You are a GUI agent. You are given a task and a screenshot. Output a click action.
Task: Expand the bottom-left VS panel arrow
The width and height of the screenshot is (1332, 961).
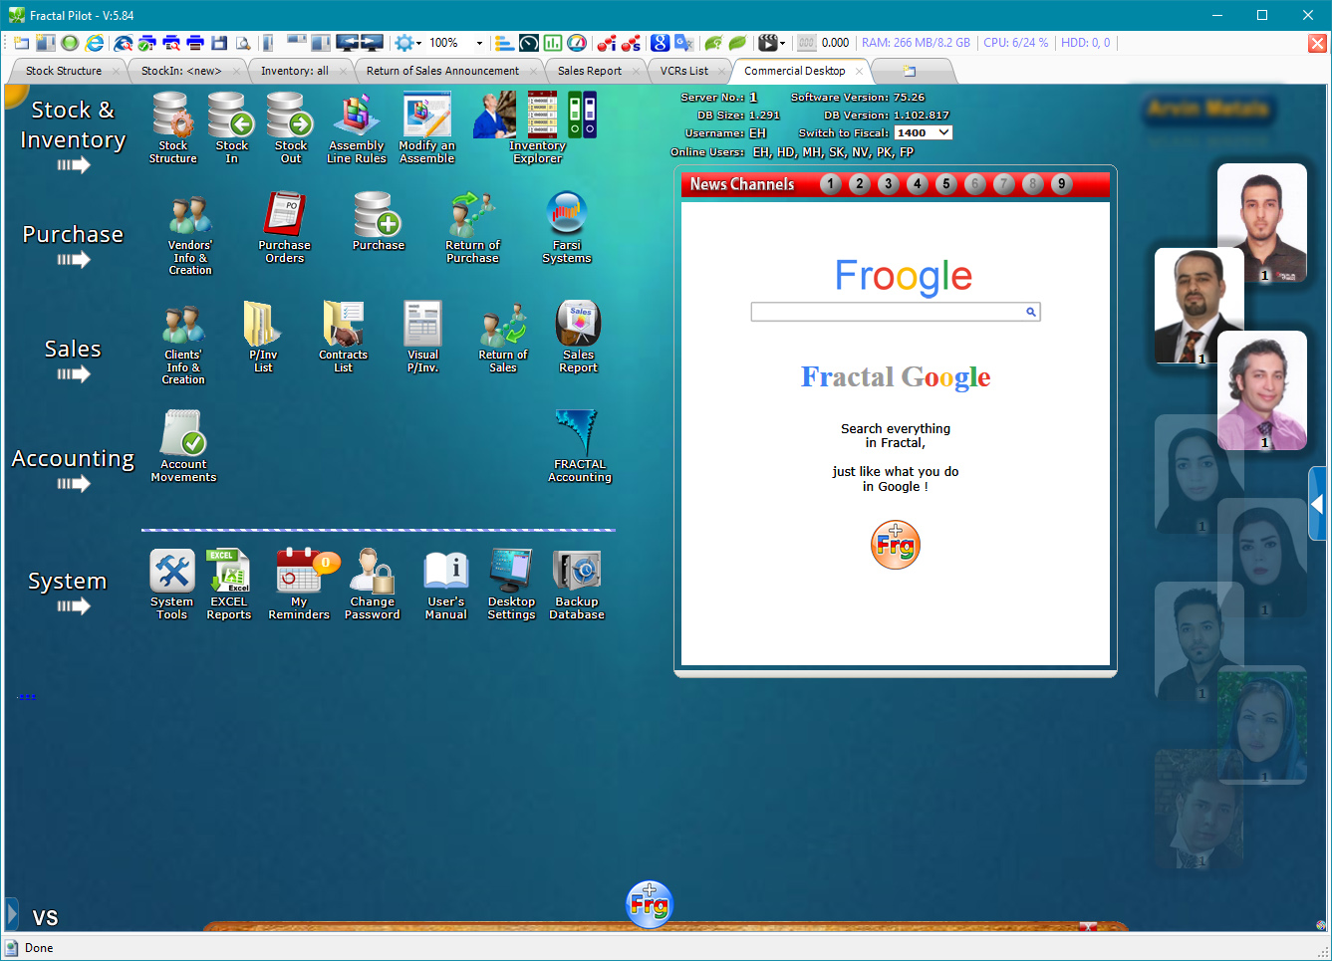coord(12,913)
